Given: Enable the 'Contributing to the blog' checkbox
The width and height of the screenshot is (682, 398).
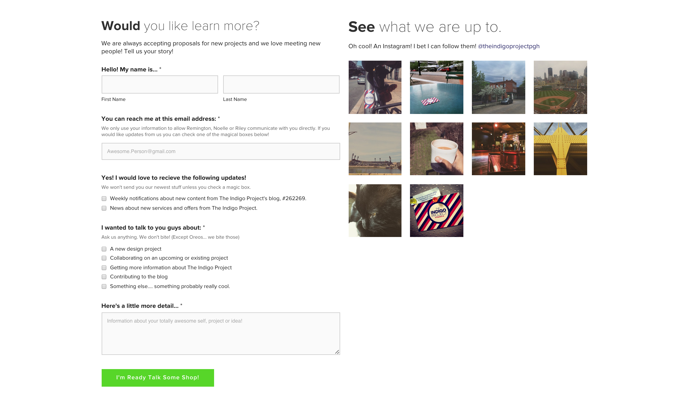Looking at the screenshot, I should point(104,277).
